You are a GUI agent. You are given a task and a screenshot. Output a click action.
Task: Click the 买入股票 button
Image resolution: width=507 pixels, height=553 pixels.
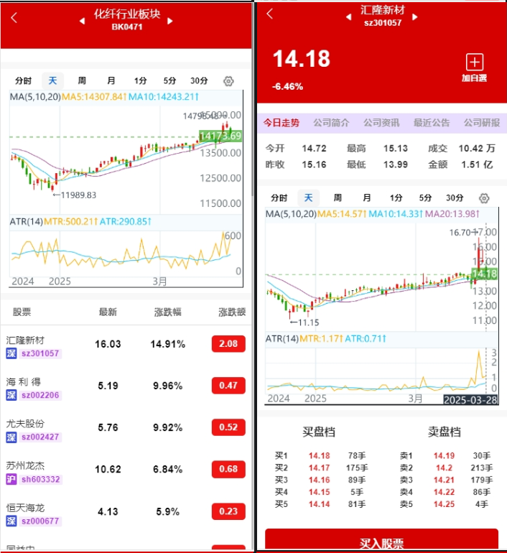(381, 539)
